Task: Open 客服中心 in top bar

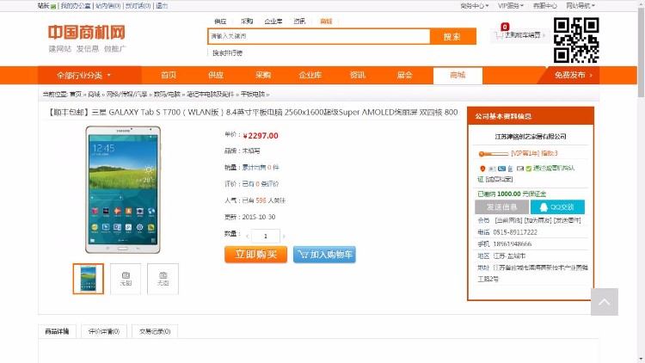Action: pos(544,6)
